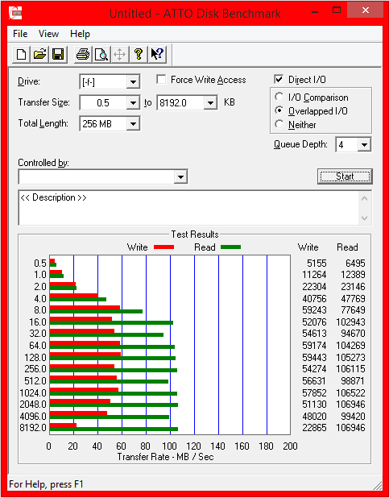Open the File menu
Image resolution: width=389 pixels, height=498 pixels.
(20, 34)
